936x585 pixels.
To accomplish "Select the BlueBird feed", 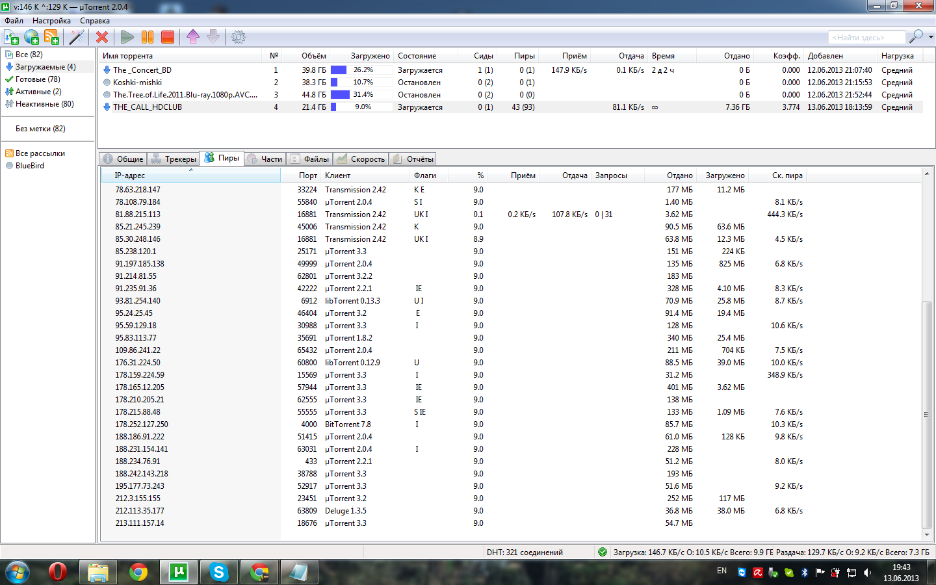I will coord(30,166).
